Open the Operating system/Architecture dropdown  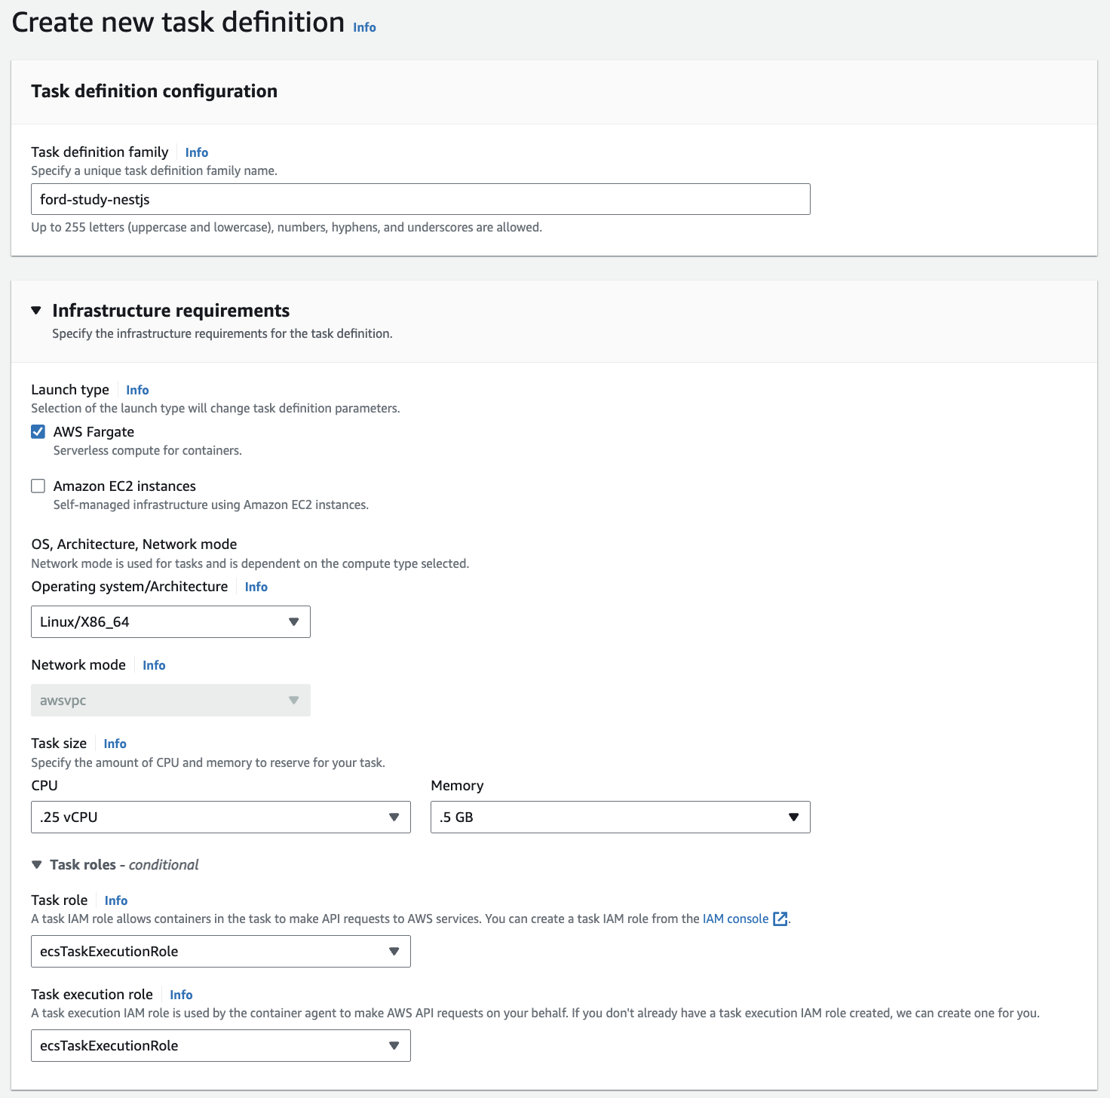(170, 622)
